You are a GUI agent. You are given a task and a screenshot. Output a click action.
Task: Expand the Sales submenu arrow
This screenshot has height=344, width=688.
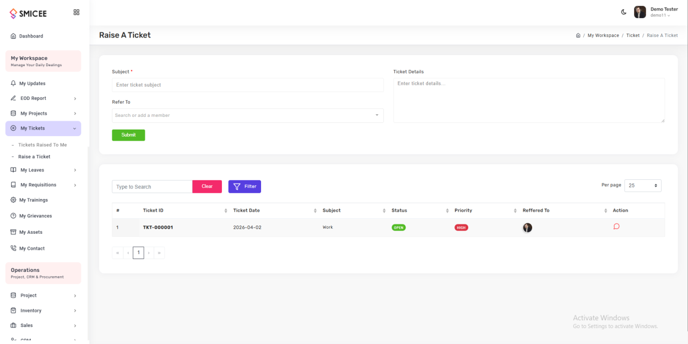75,326
